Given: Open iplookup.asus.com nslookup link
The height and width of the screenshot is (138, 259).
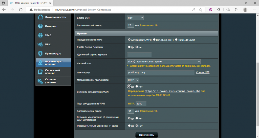Looking at the screenshot, I should point(172,91).
